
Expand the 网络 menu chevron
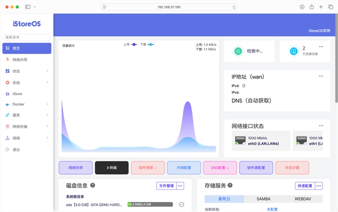[x=47, y=138]
